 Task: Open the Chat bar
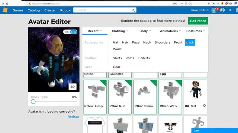click(x=215, y=130)
